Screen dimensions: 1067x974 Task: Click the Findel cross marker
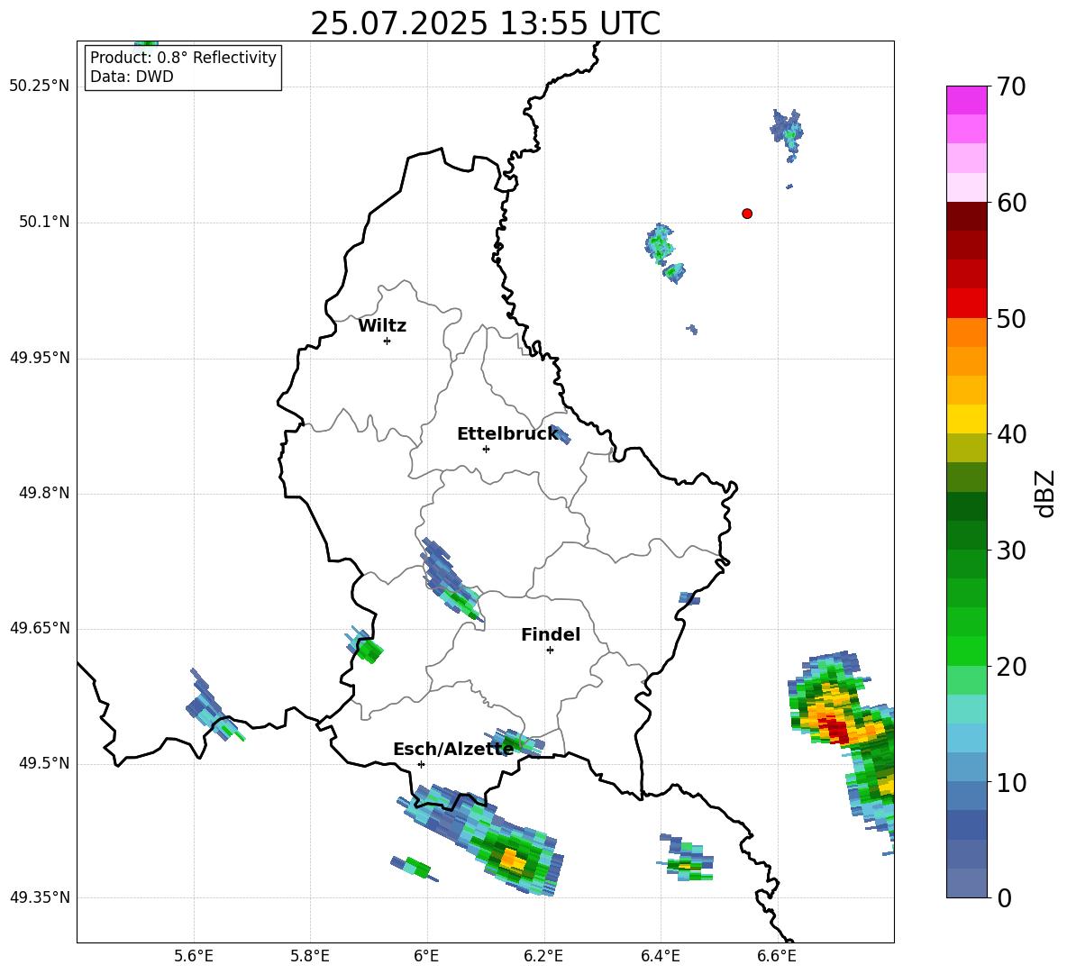pos(550,650)
